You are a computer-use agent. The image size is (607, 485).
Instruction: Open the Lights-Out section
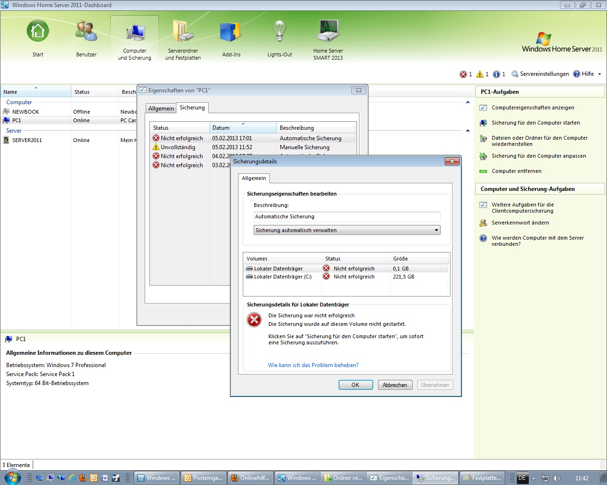(x=280, y=39)
